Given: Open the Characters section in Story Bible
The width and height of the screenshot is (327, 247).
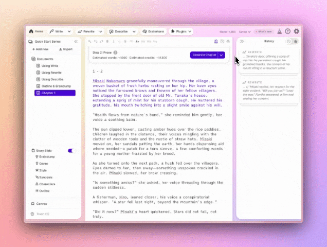Looking at the screenshot, I should 47,184.
